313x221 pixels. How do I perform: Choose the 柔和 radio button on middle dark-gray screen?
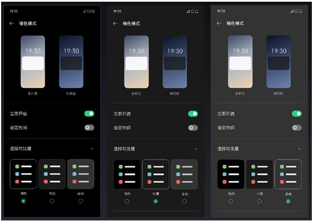pyautogui.click(x=185, y=201)
